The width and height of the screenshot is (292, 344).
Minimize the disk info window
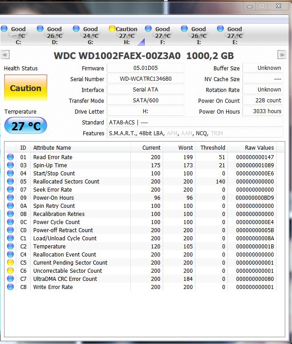[250, 6]
